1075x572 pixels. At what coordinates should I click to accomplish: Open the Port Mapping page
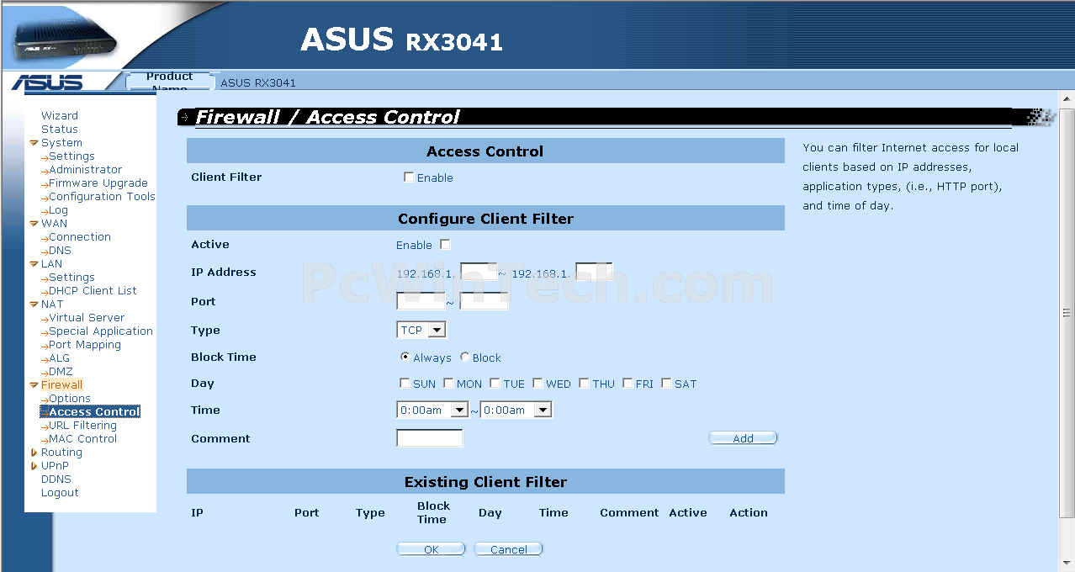point(85,345)
